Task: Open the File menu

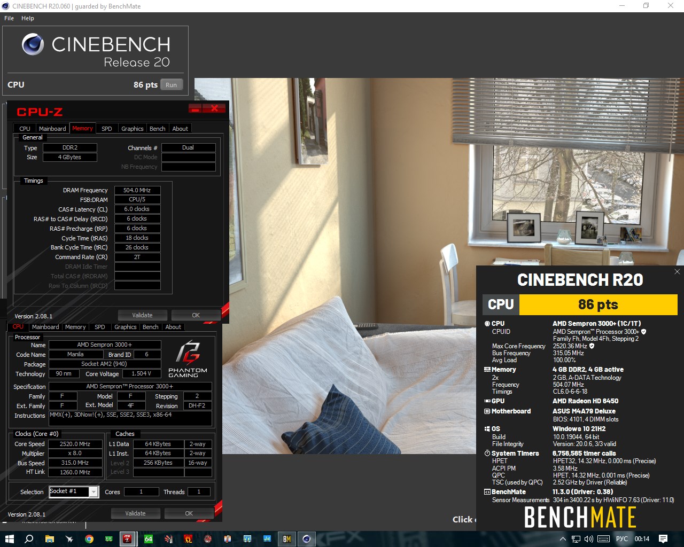Action: (x=9, y=18)
